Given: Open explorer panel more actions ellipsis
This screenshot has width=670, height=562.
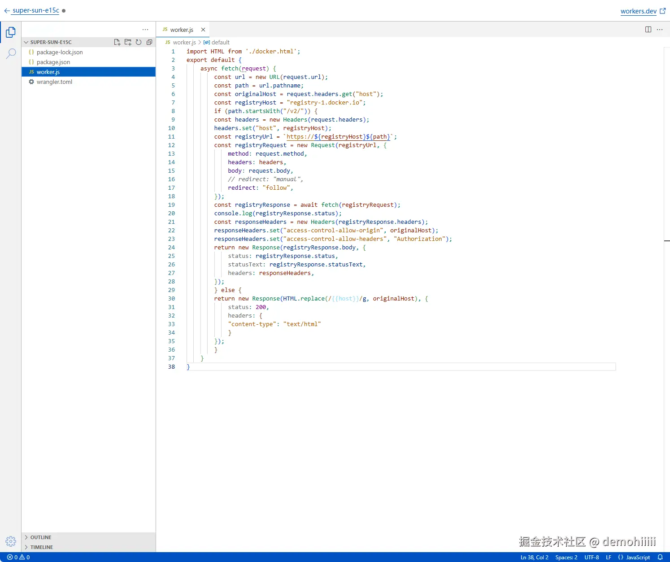Looking at the screenshot, I should tap(145, 30).
